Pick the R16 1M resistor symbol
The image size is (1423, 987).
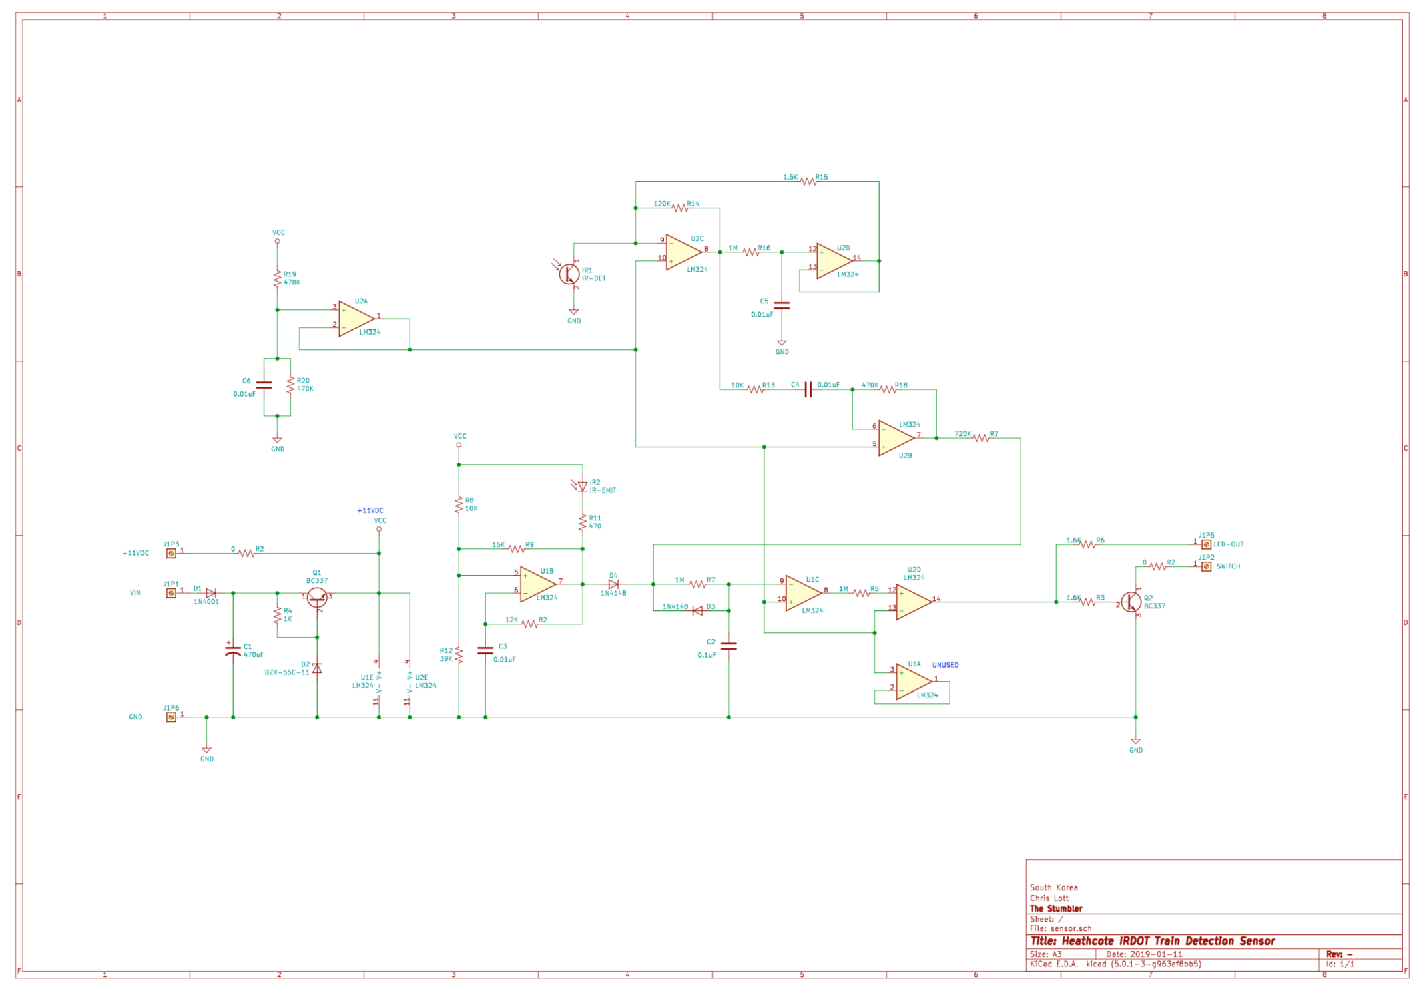pos(750,252)
